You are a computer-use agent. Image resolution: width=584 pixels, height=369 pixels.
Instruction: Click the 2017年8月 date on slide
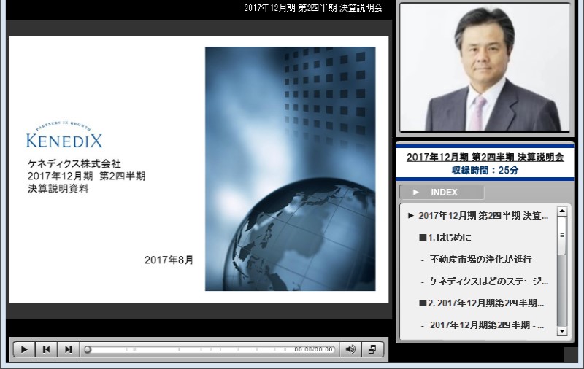pos(169,260)
